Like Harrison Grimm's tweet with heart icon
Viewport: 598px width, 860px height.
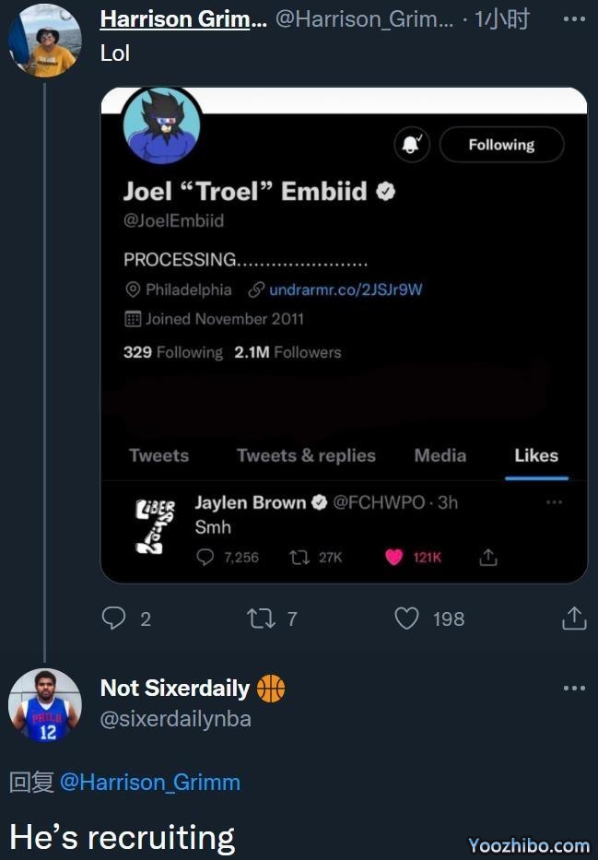tap(406, 618)
